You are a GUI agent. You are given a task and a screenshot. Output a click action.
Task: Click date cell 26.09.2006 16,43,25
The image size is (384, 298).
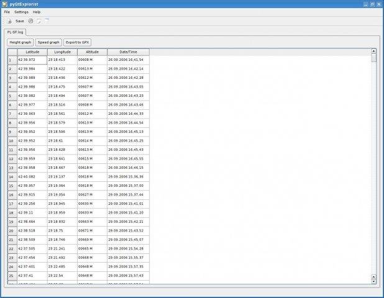click(x=128, y=96)
